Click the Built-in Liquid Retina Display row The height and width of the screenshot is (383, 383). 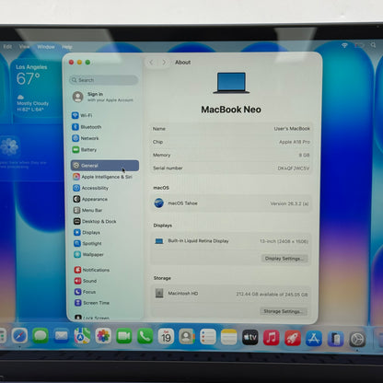(x=231, y=241)
